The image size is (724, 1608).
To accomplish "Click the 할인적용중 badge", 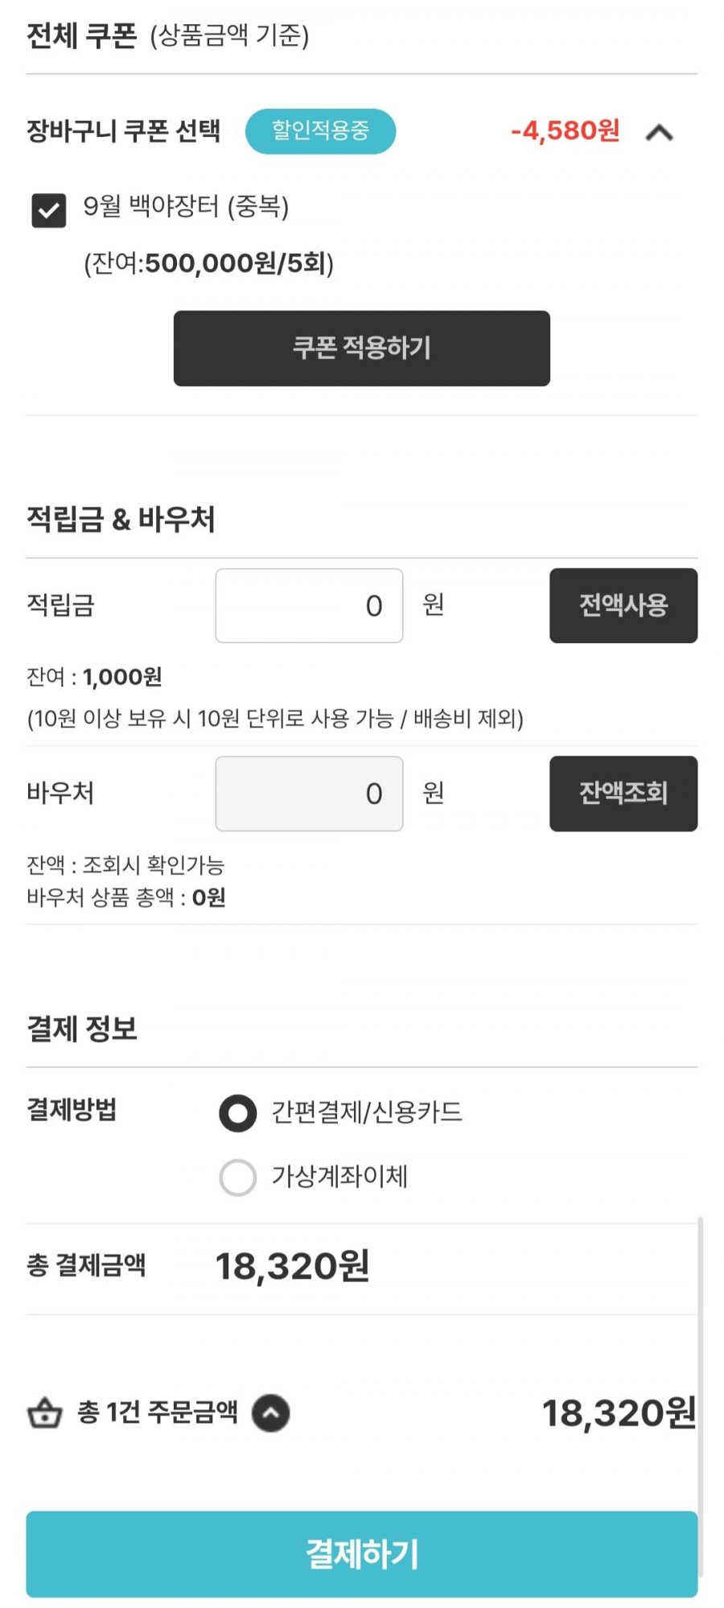I will point(320,130).
